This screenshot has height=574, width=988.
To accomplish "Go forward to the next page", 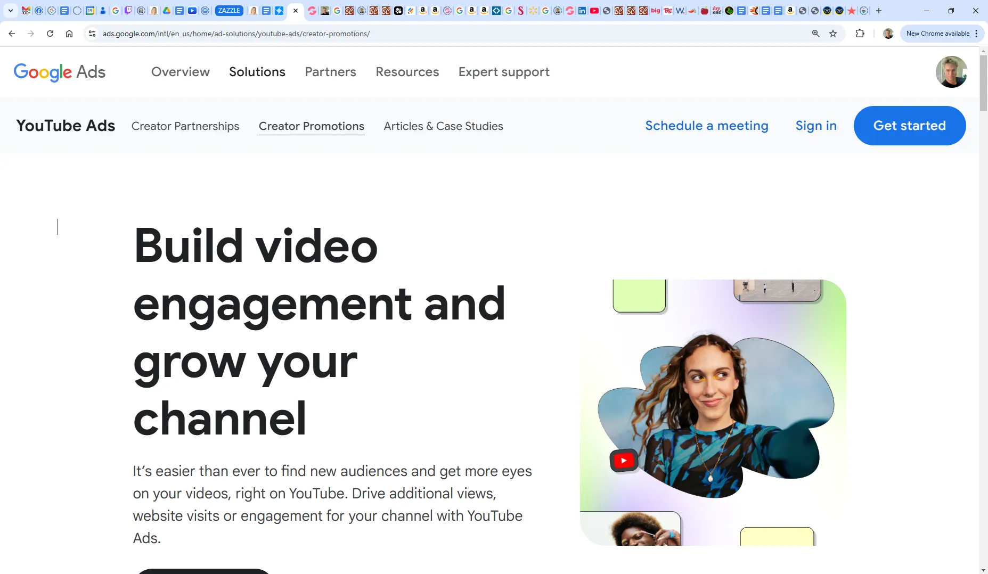I will pyautogui.click(x=31, y=34).
